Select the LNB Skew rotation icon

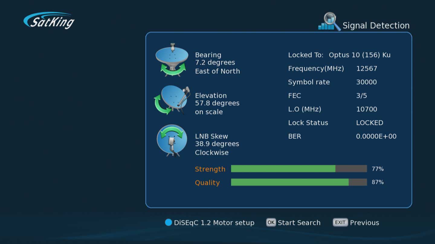(x=172, y=141)
